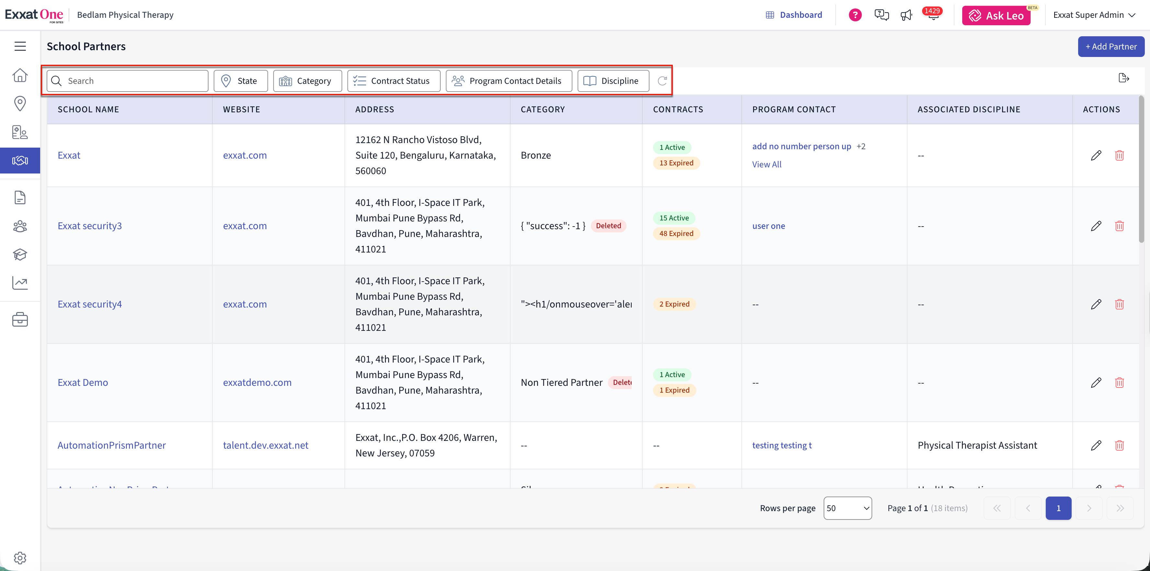
Task: Click in the Search field
Action: tap(127, 81)
